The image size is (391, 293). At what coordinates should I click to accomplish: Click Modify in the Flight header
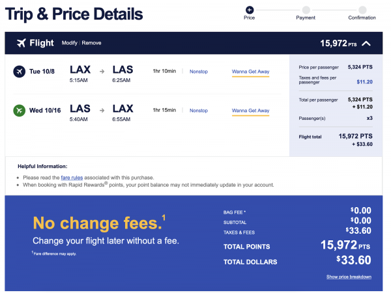69,43
